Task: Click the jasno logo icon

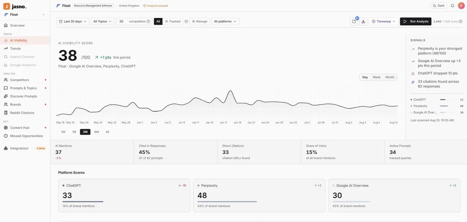Action: [x=7, y=6]
